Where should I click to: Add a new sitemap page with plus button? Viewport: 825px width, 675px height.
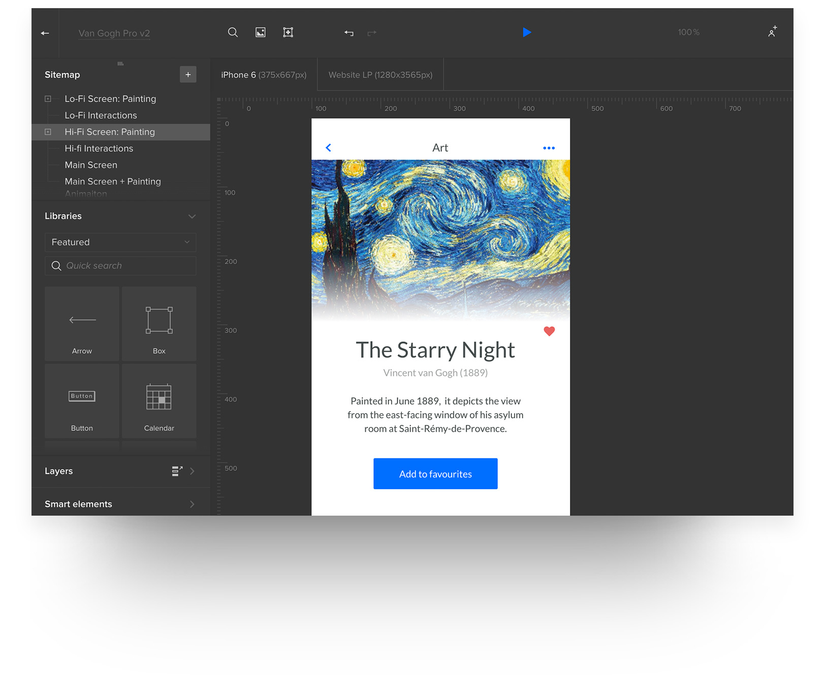pos(188,75)
